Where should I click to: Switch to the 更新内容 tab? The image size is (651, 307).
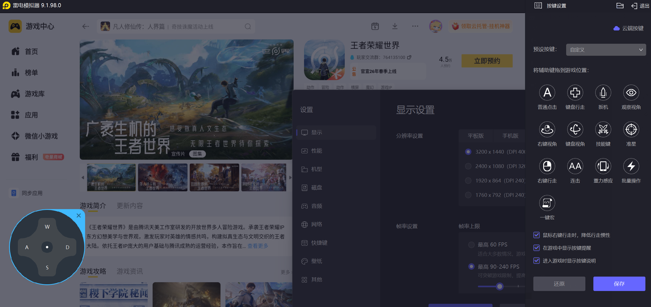[x=130, y=206]
